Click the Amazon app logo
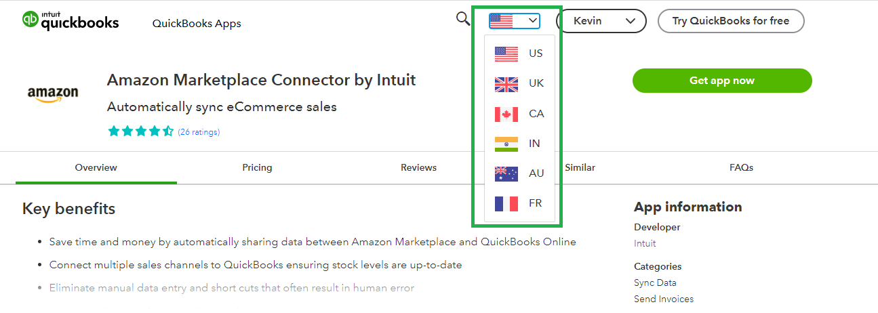 pyautogui.click(x=53, y=93)
